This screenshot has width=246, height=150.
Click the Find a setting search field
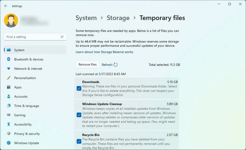click(35, 37)
